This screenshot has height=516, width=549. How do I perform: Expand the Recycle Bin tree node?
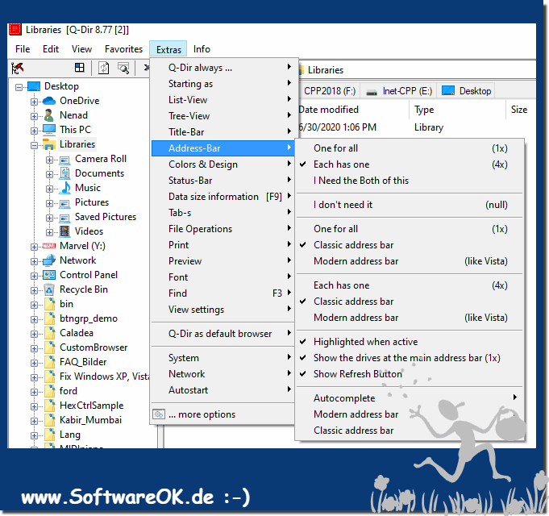coord(34,290)
